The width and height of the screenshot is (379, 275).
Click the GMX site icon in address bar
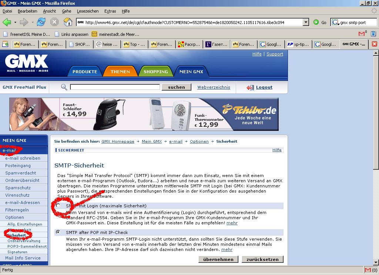(x=81, y=23)
